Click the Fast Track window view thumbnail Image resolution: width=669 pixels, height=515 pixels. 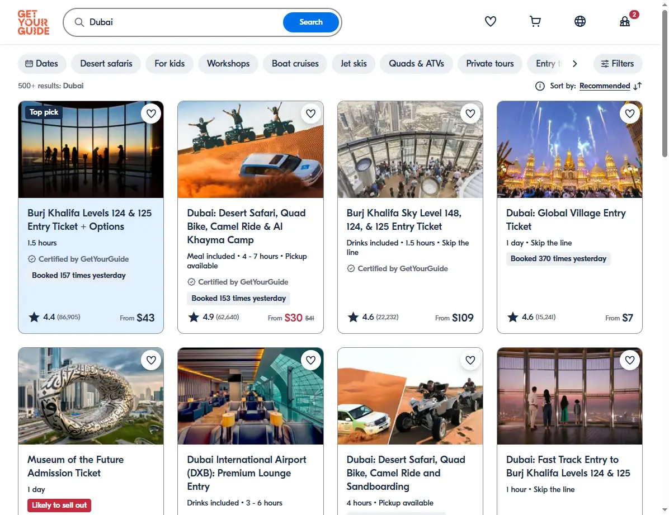point(569,396)
